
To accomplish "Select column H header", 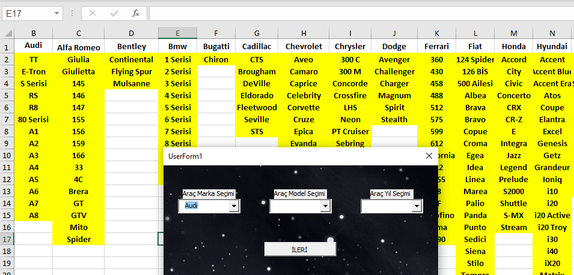I will (304, 33).
